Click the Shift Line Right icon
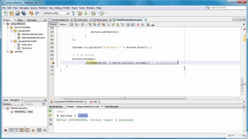 pyautogui.click(x=133, y=25)
